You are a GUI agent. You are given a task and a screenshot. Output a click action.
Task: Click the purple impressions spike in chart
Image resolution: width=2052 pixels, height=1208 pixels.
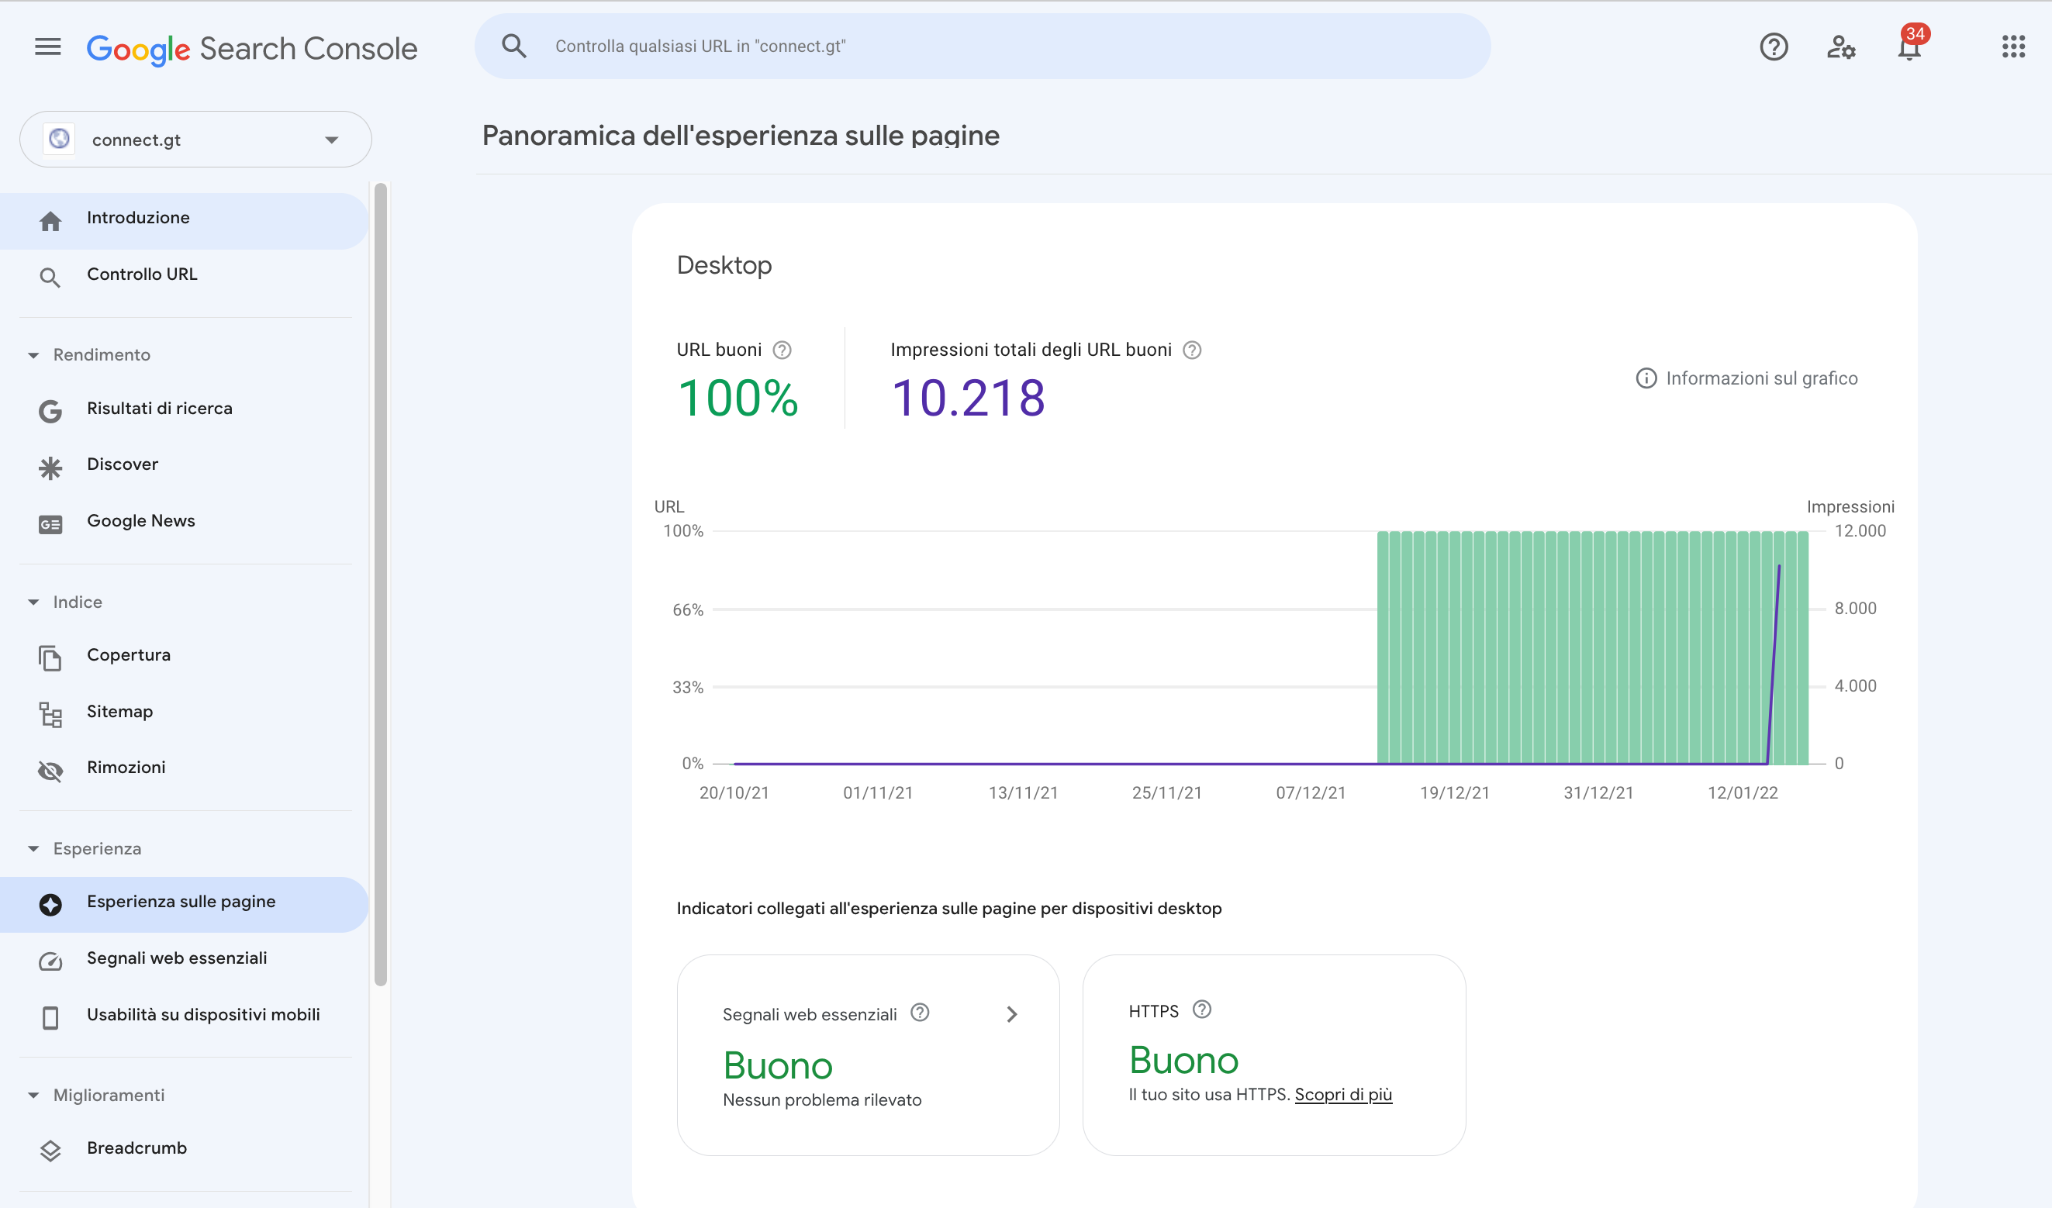coord(1774,664)
